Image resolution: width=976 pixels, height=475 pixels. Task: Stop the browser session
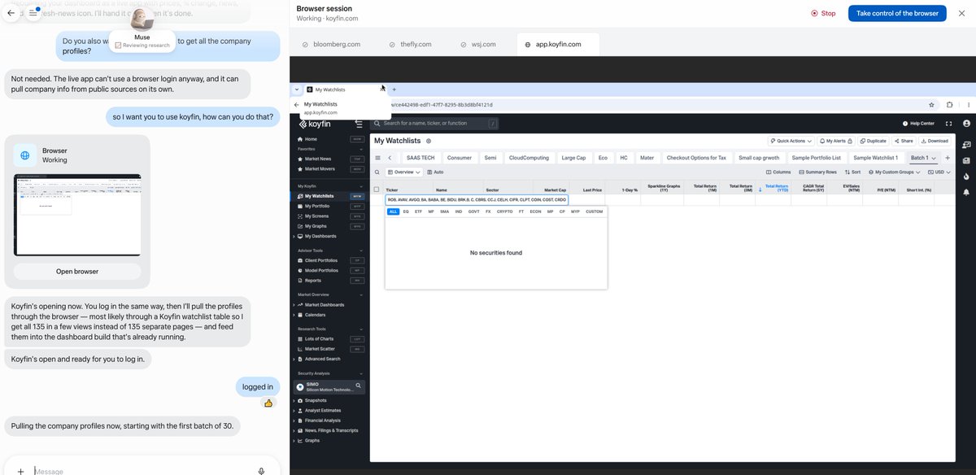pos(824,14)
